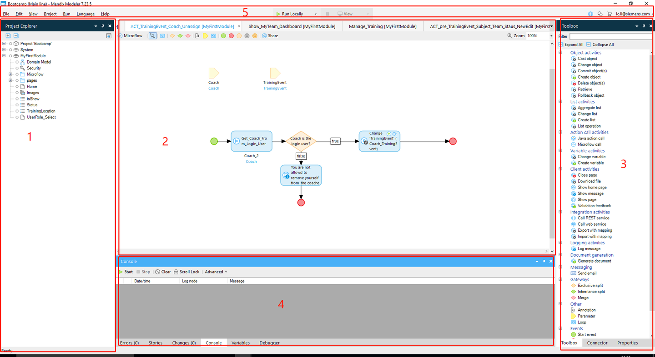Pin the Console panel
The image size is (655, 357).
pos(544,262)
